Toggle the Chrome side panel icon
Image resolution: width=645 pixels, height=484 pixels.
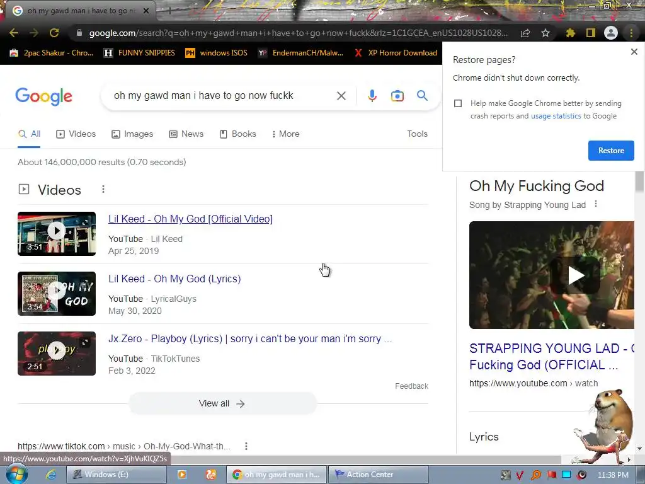591,33
